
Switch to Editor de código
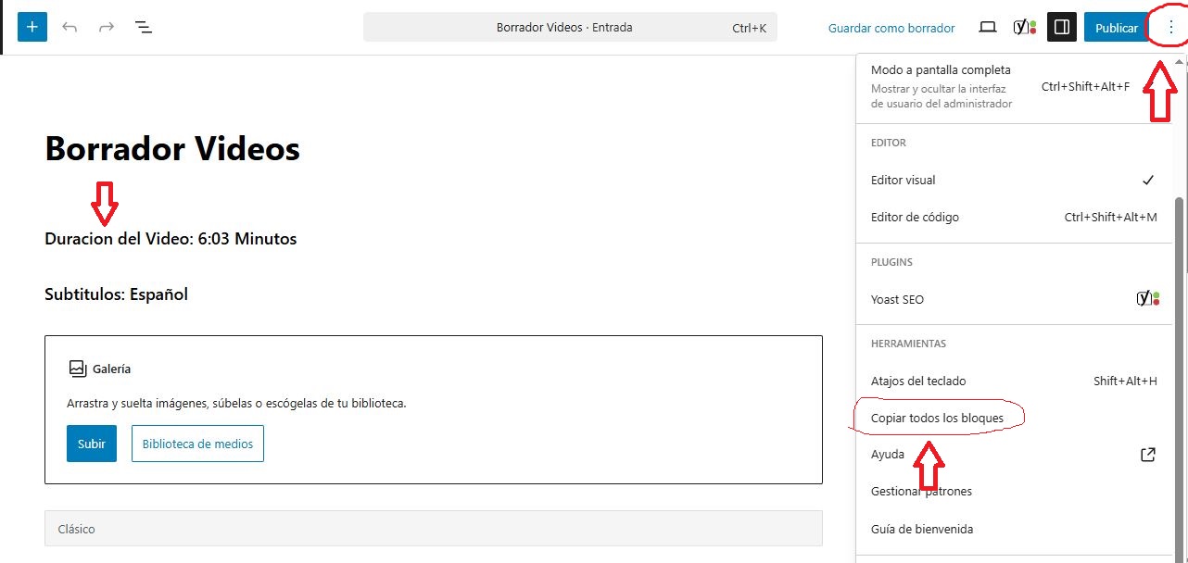pyautogui.click(x=915, y=218)
